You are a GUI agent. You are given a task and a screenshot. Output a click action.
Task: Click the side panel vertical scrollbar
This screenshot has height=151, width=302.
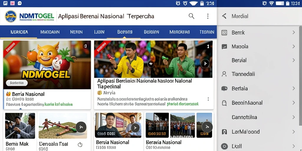tap(300, 76)
